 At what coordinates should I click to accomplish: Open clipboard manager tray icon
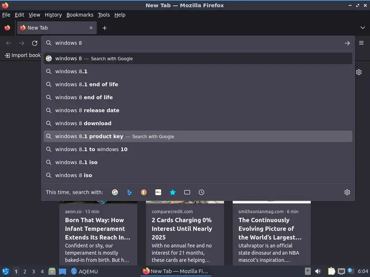coord(332,271)
